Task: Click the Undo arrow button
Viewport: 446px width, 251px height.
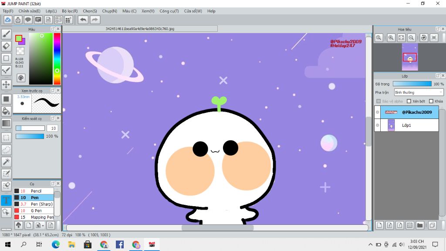Action: [x=83, y=20]
